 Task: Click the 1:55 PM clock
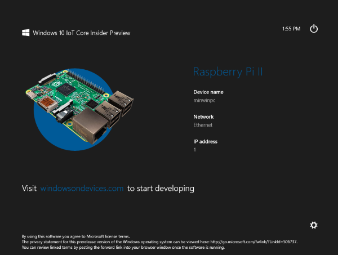(x=291, y=29)
